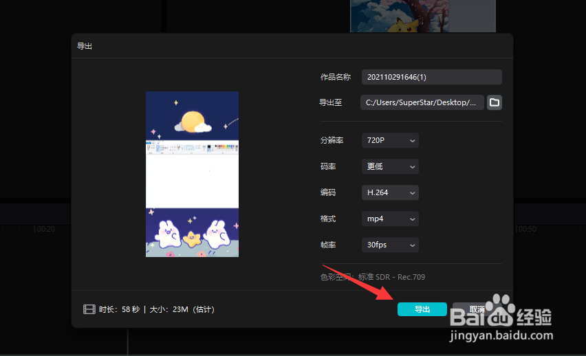Open the export folder browser icon
The height and width of the screenshot is (356, 586).
point(494,102)
